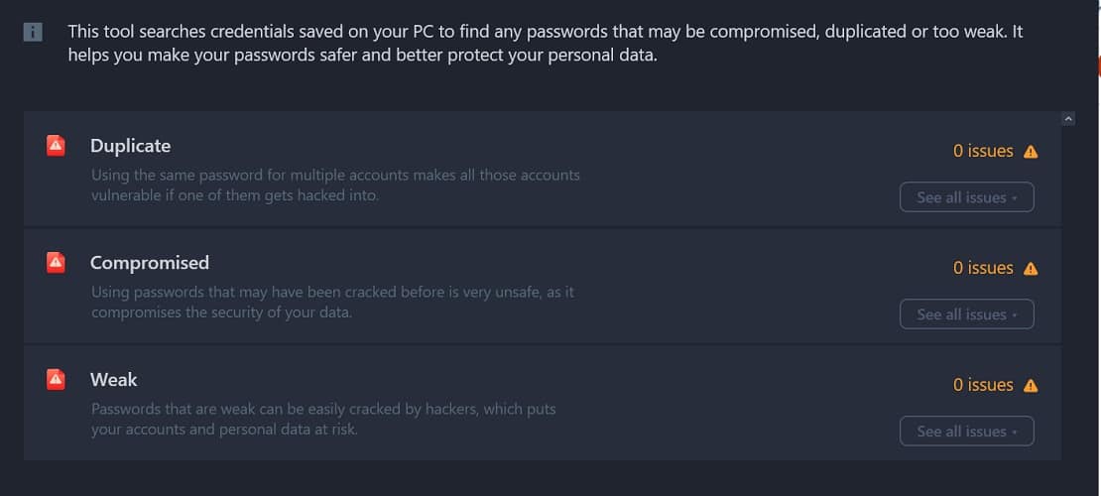Click the 0 issues count for Duplicate

pos(983,151)
